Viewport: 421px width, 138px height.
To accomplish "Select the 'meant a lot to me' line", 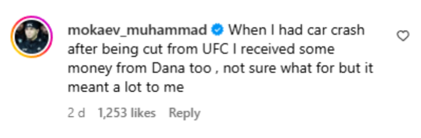I will tap(126, 87).
